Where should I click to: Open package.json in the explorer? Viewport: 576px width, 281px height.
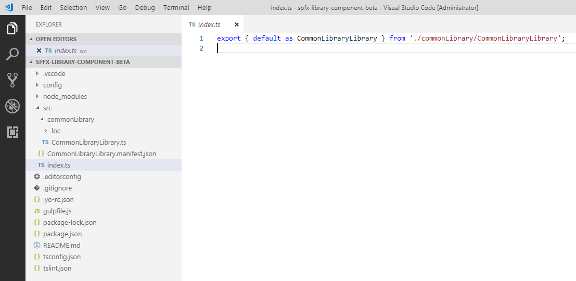click(62, 234)
